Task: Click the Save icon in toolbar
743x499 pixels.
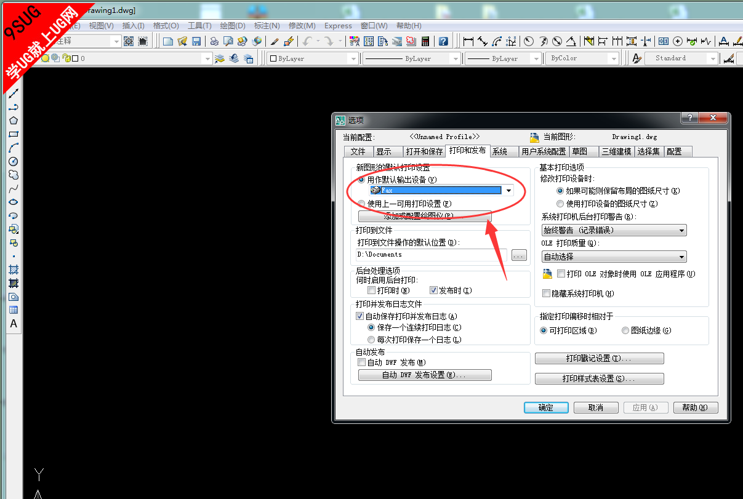Action: pyautogui.click(x=196, y=41)
